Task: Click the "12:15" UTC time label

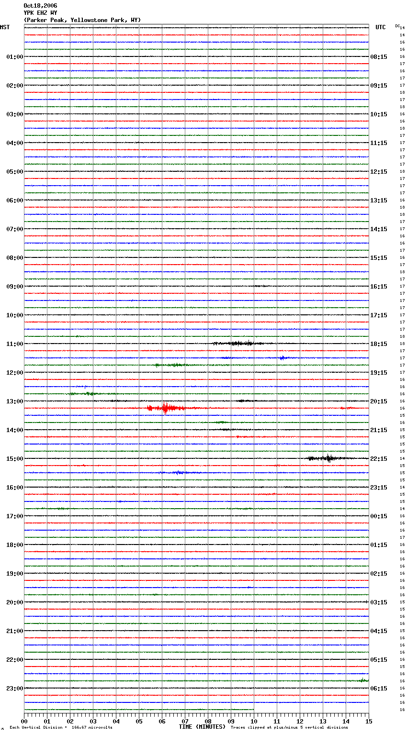Action: (x=379, y=172)
